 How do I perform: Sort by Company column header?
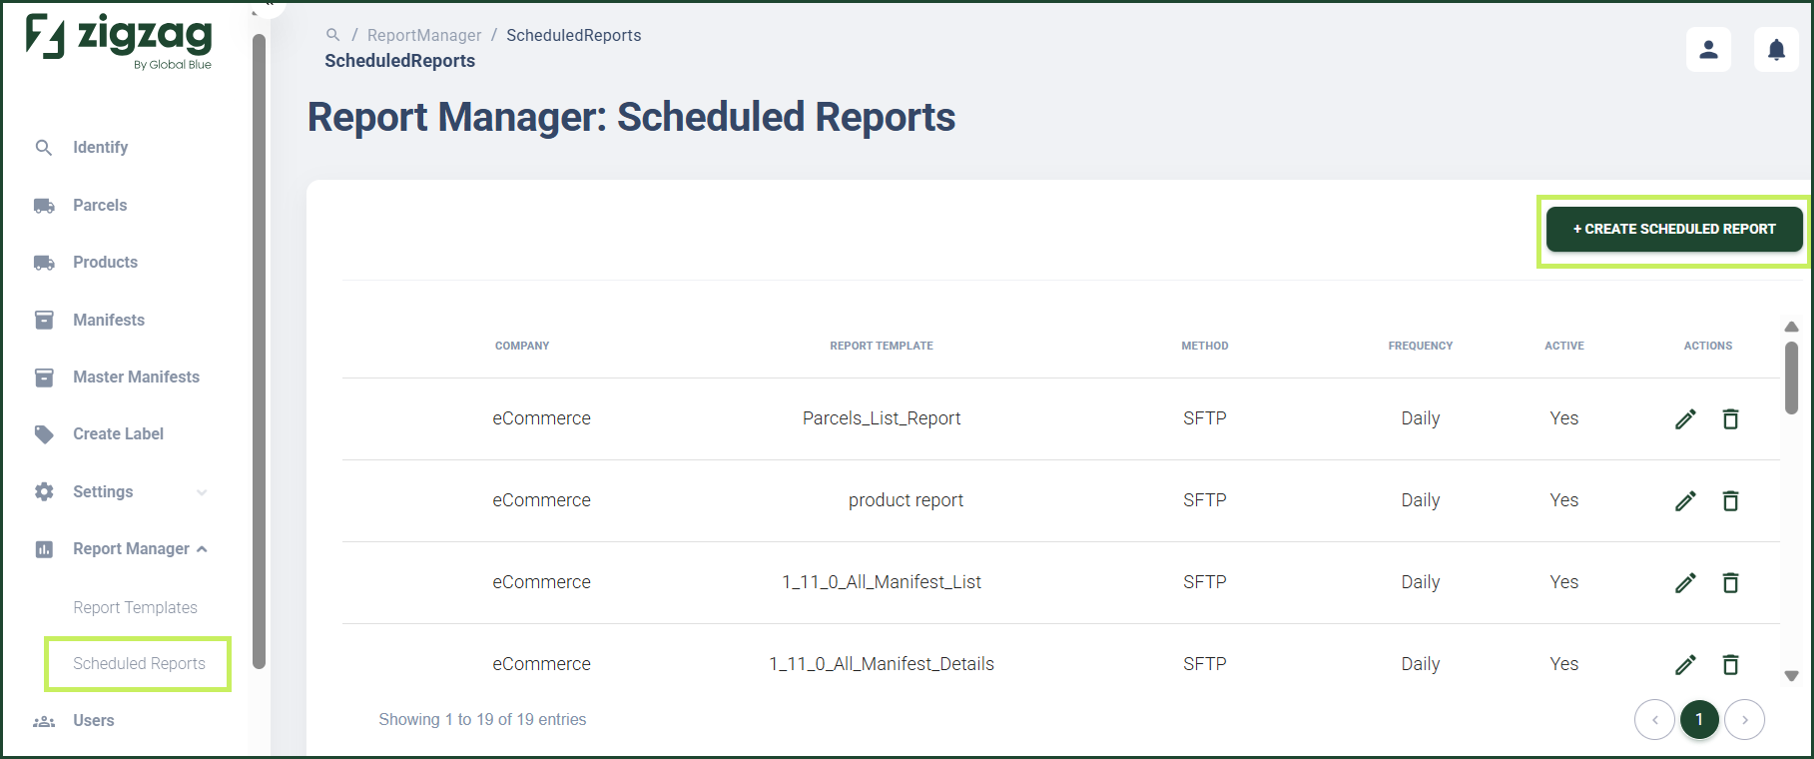point(522,346)
